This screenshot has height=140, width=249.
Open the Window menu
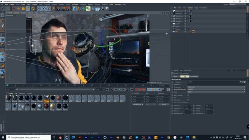point(117,4)
